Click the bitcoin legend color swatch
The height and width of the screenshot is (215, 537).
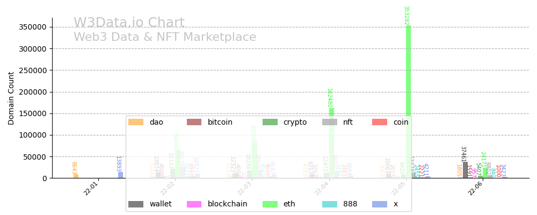point(194,122)
